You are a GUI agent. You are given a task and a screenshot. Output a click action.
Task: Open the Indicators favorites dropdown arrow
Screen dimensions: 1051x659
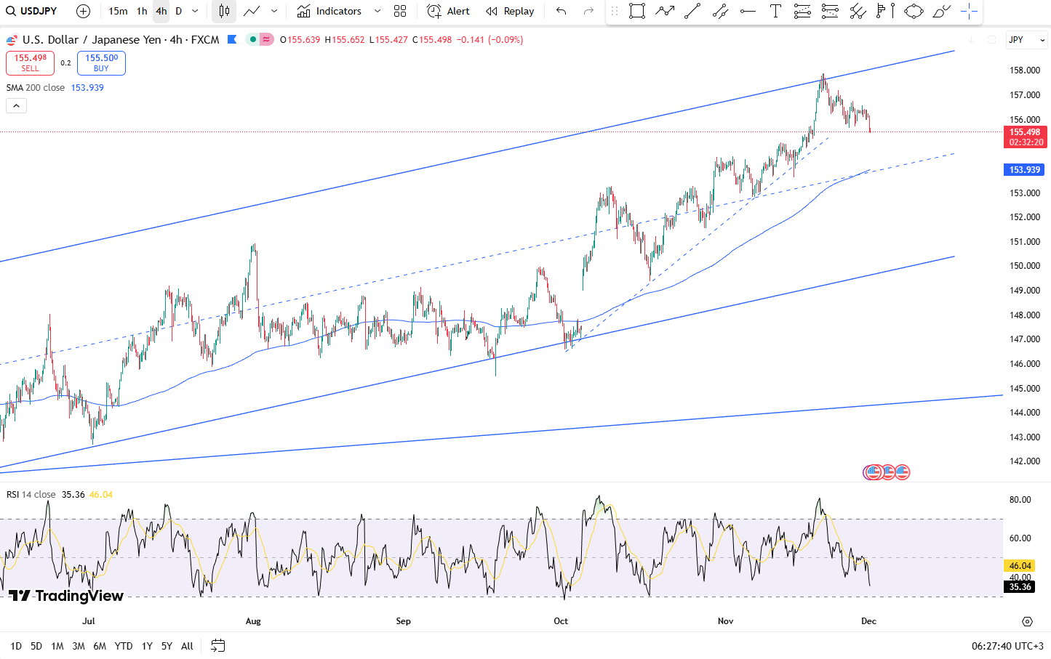377,11
